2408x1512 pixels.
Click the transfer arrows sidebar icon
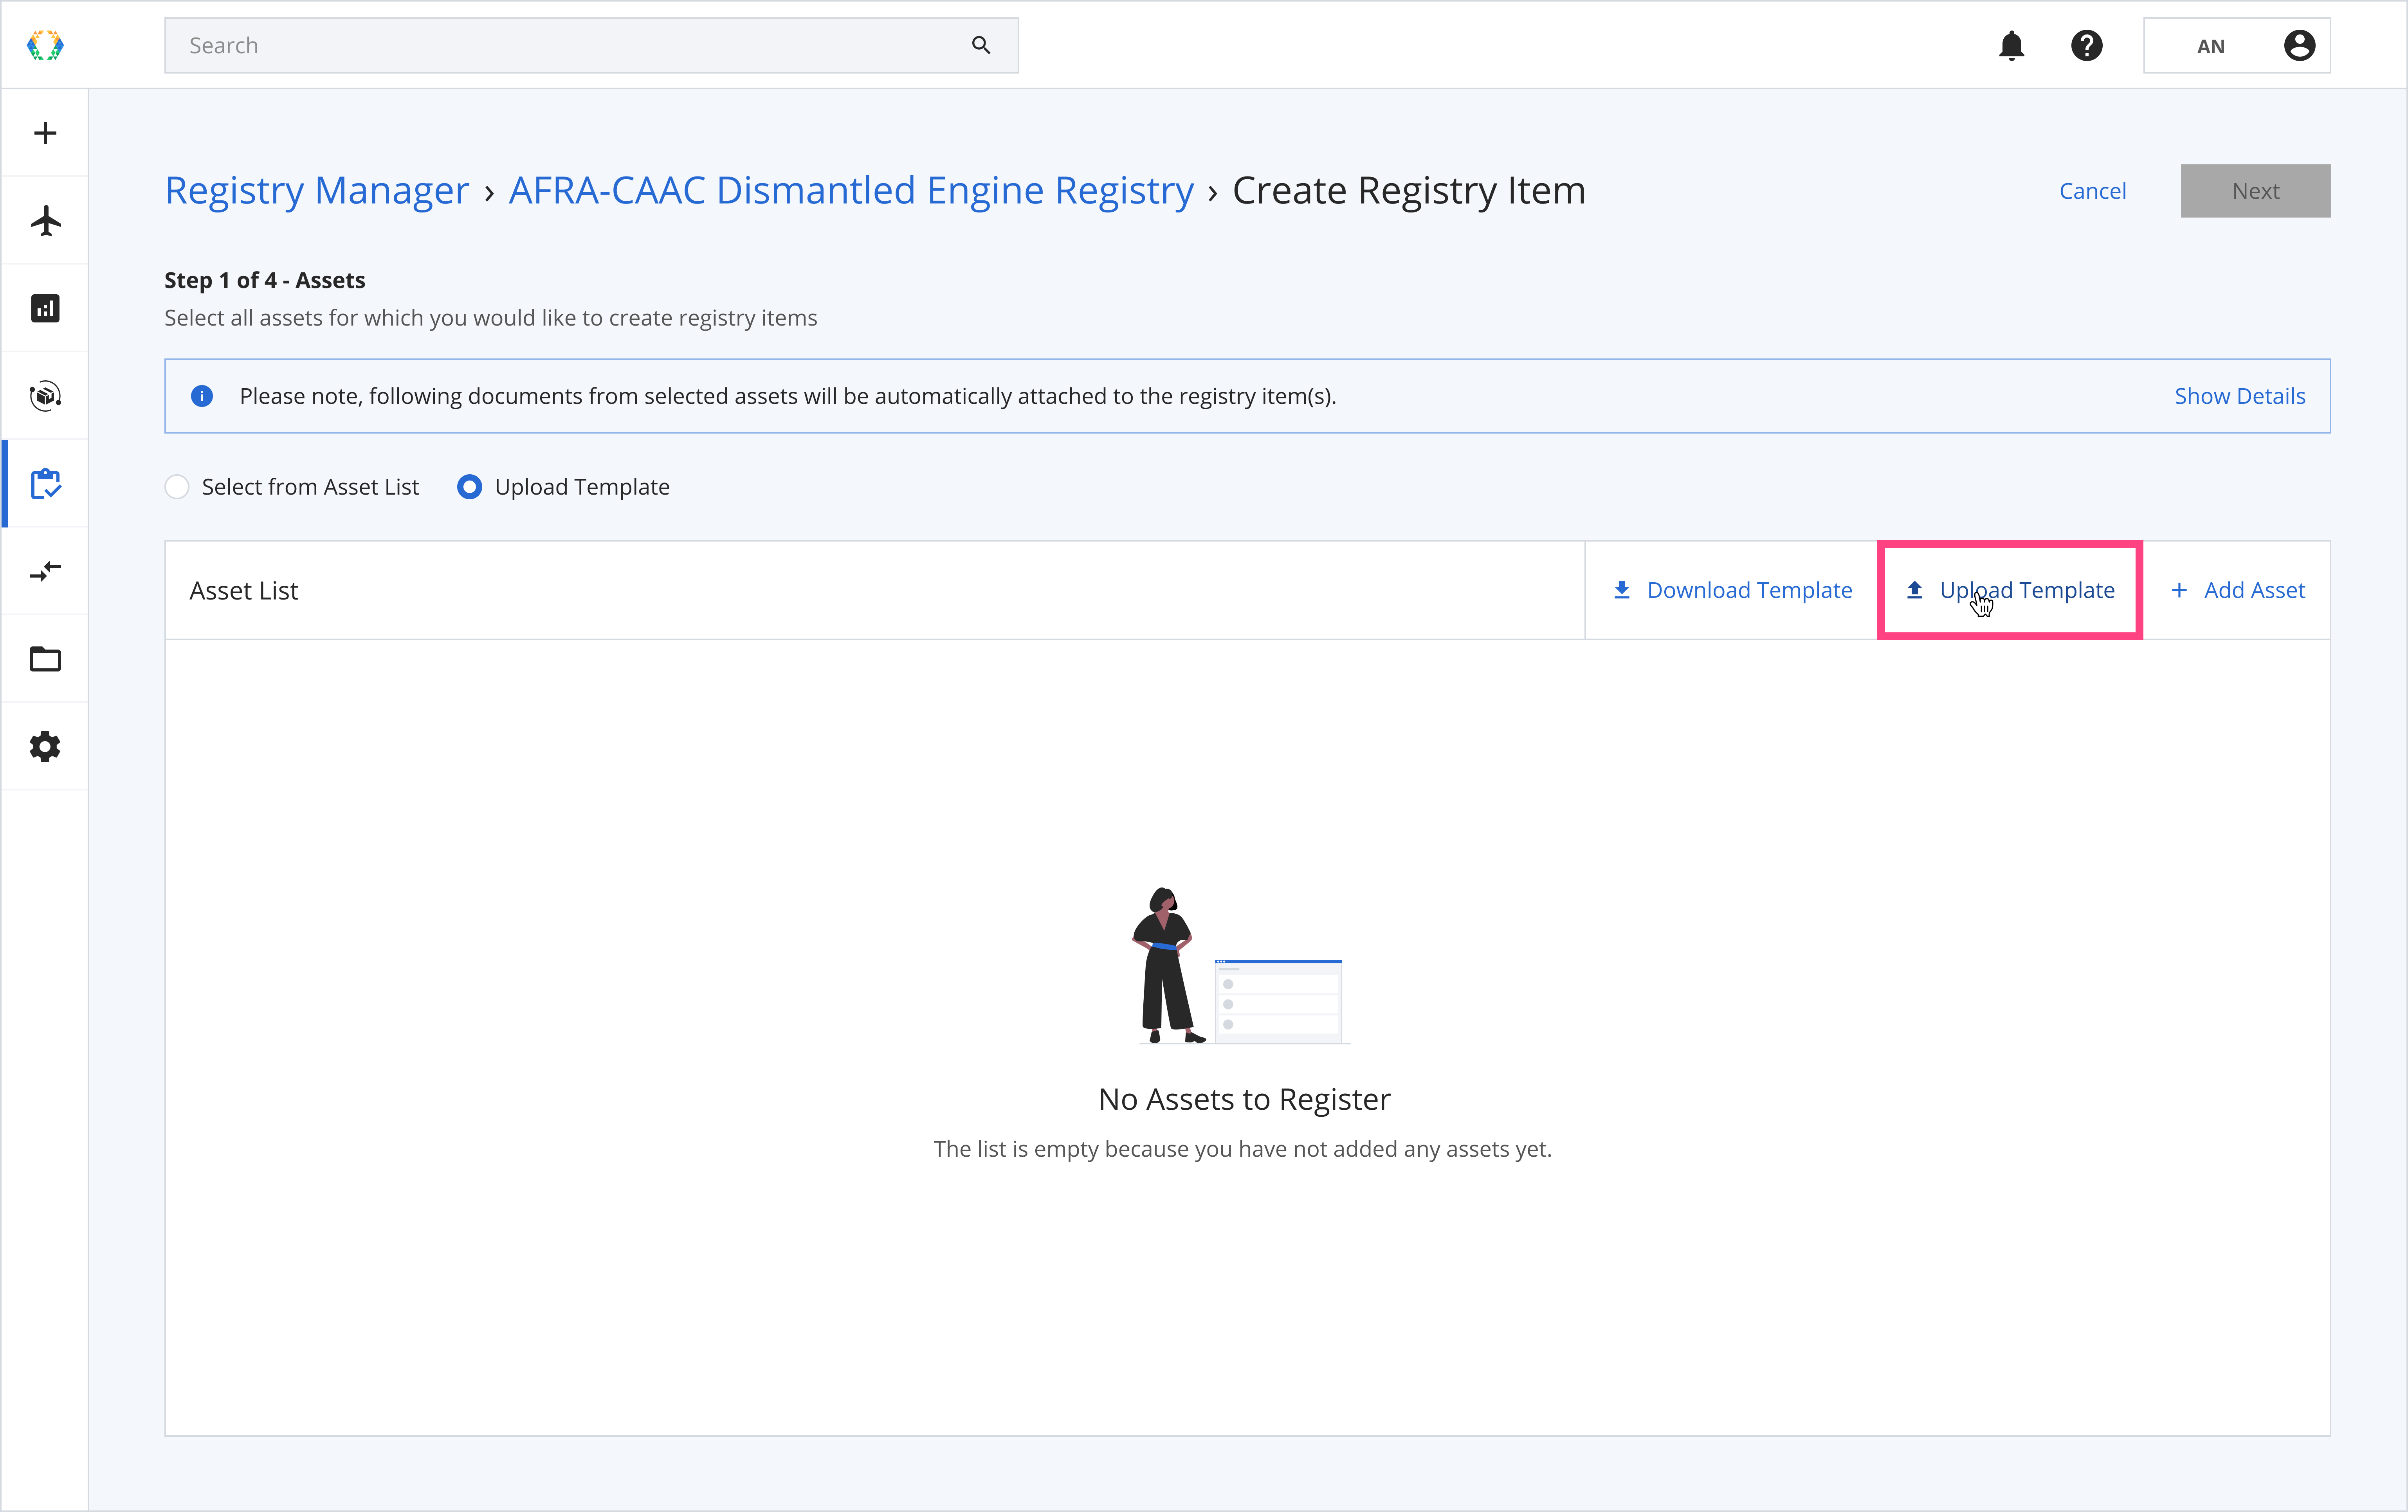click(45, 571)
